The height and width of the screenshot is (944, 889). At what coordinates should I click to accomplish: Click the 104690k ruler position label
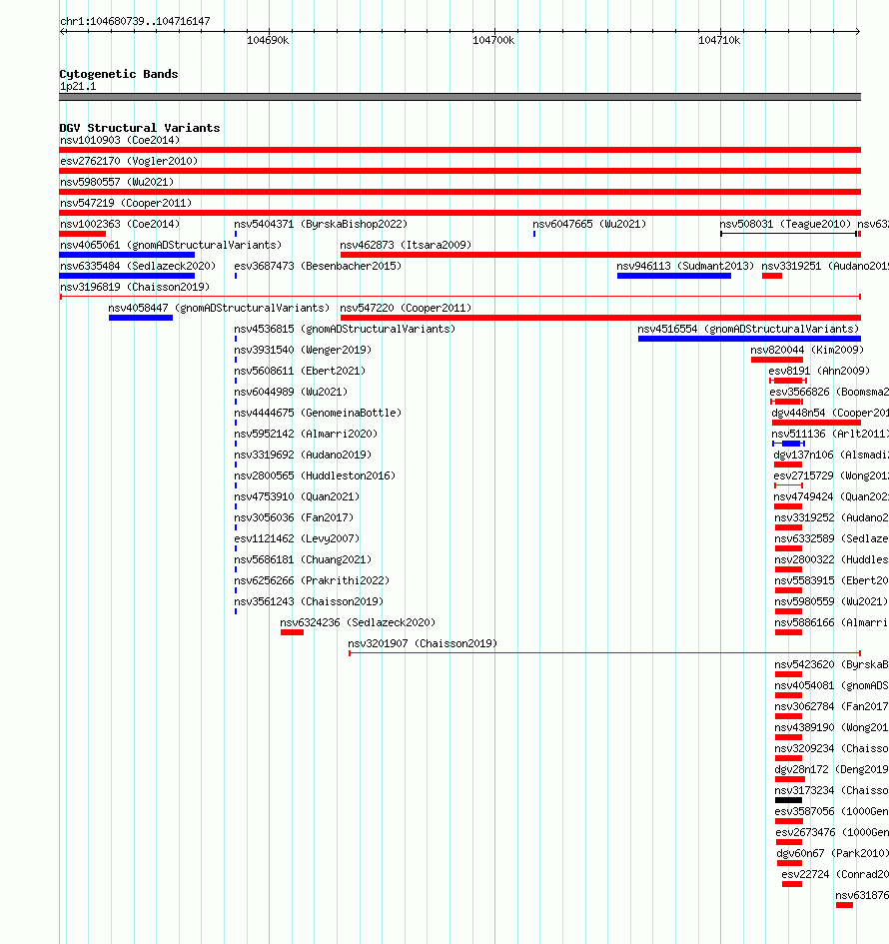click(268, 40)
